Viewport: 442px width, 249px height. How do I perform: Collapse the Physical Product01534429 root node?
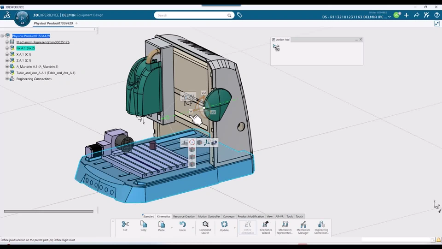point(2,36)
